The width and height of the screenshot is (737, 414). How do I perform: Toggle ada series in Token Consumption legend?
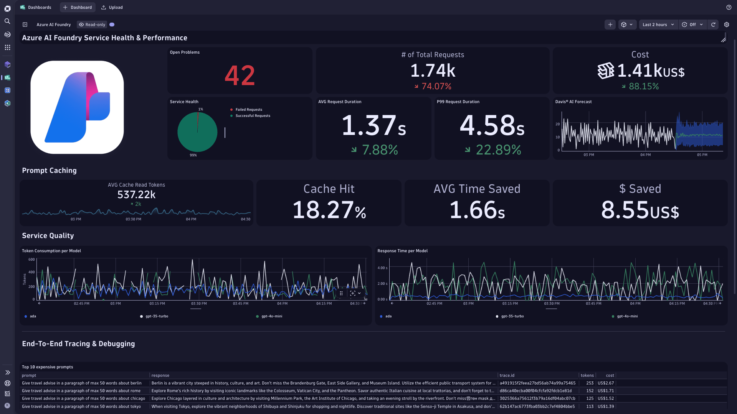(30, 317)
